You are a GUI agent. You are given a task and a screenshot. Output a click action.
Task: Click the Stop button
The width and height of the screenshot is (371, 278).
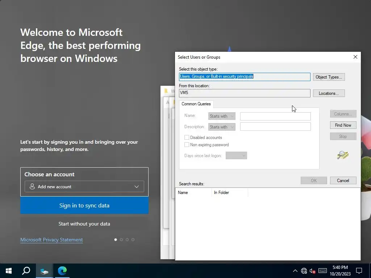coord(343,136)
